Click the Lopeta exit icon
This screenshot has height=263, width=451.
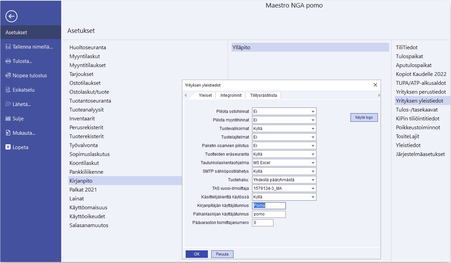click(8, 147)
